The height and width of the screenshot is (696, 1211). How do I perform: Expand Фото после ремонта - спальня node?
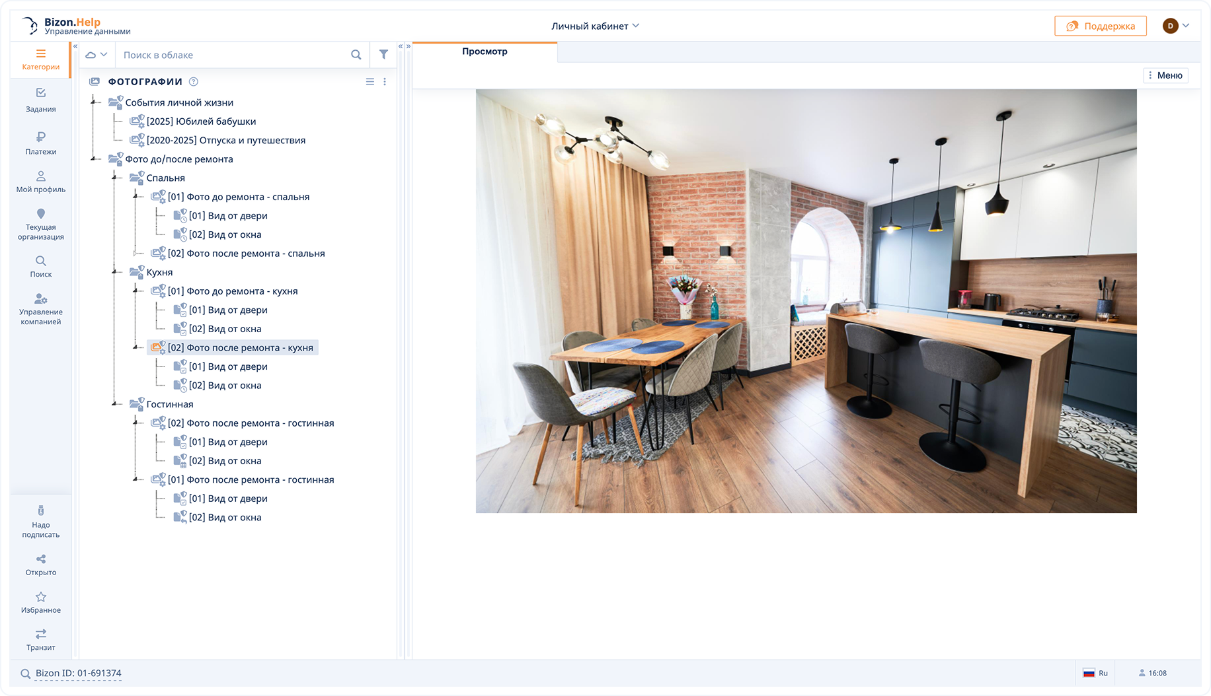(x=136, y=254)
